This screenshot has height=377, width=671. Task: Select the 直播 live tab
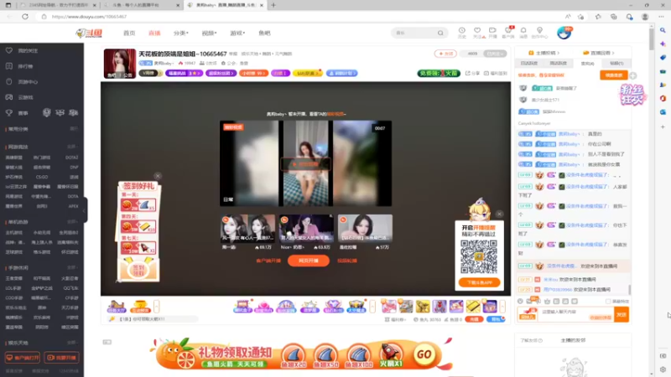(154, 33)
